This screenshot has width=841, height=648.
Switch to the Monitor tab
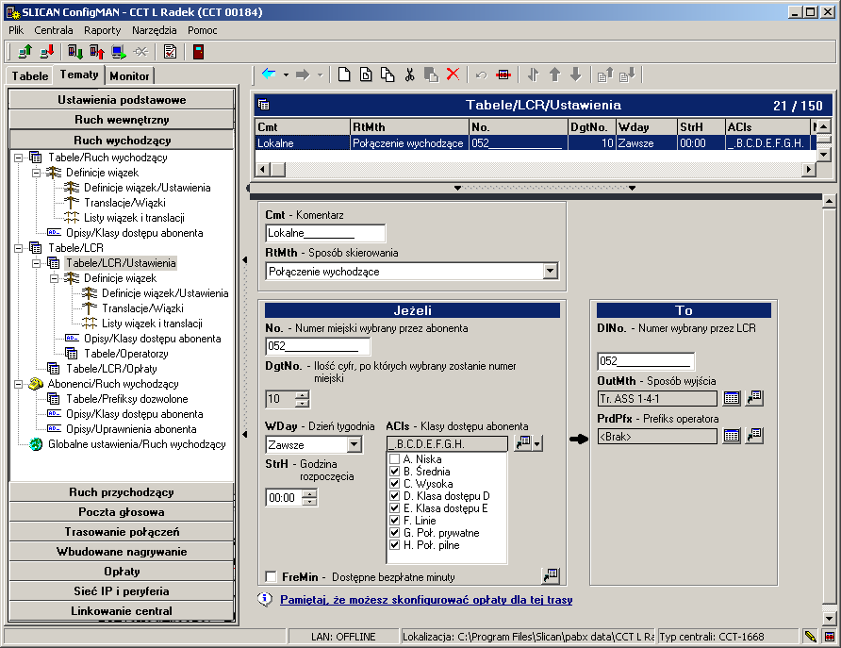coord(129,76)
